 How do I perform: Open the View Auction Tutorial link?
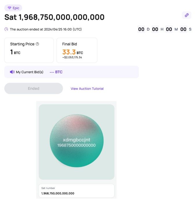click(x=87, y=89)
